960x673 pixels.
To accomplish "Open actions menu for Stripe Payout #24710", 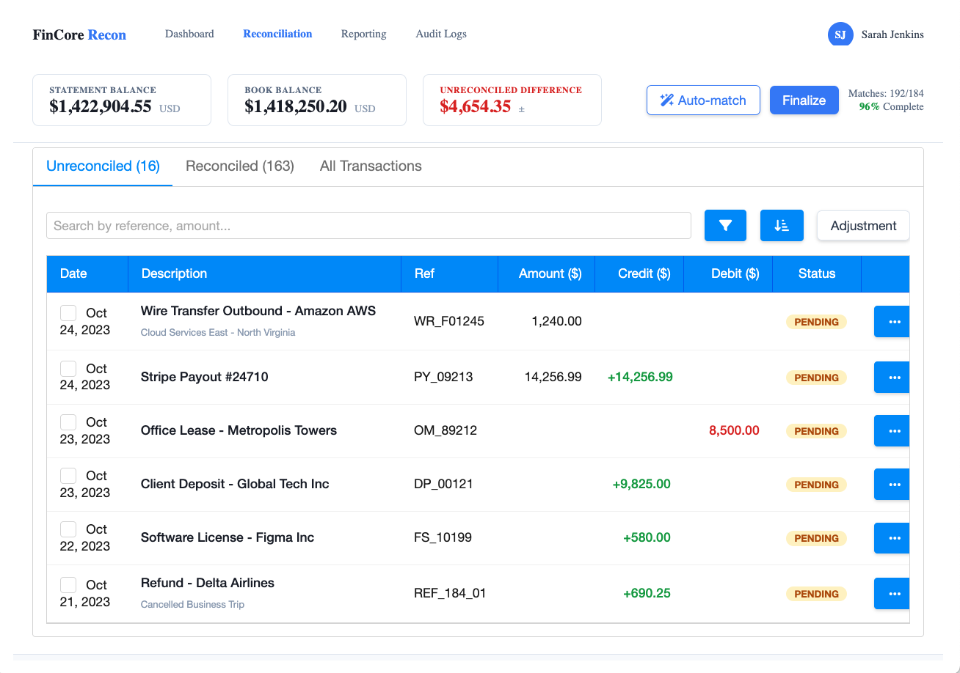I will (x=891, y=377).
